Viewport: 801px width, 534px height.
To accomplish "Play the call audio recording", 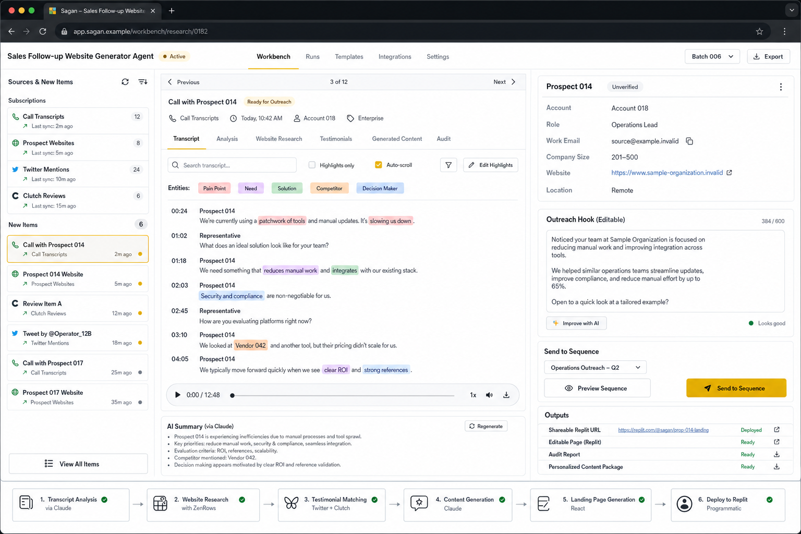I will tap(177, 395).
